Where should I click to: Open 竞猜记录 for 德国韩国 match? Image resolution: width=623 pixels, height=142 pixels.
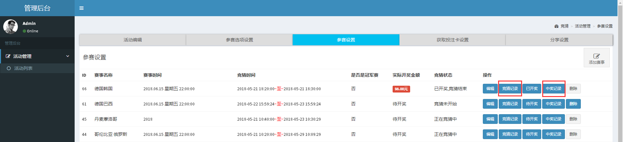[510, 89]
